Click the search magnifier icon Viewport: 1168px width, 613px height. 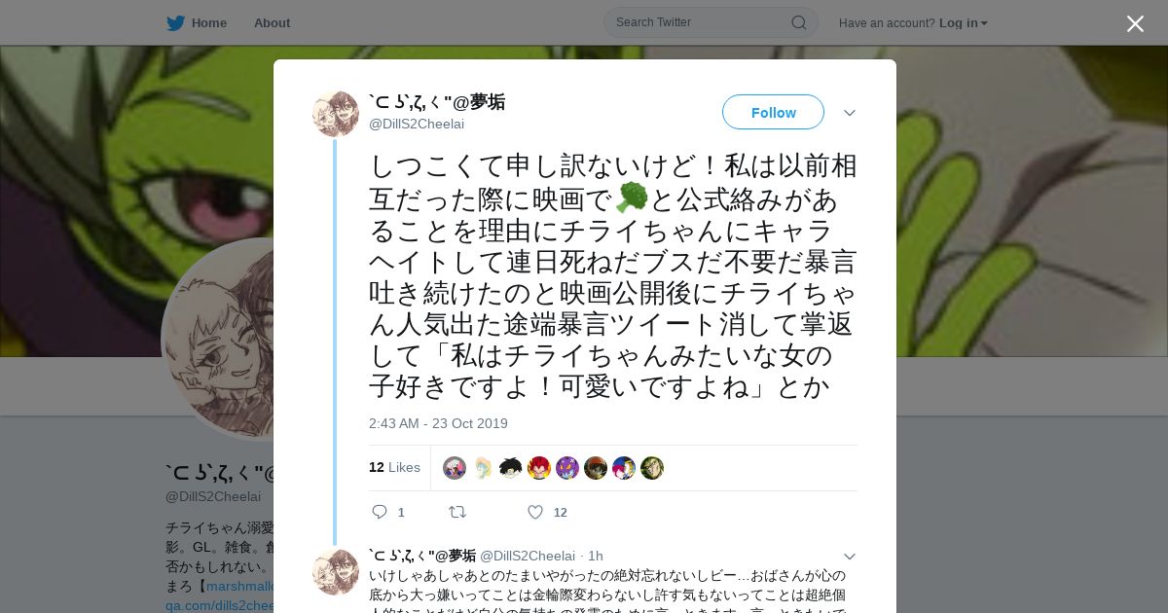798,22
